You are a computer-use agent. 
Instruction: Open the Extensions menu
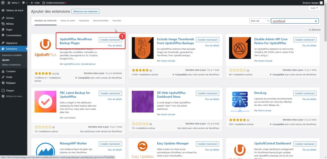click(14, 49)
